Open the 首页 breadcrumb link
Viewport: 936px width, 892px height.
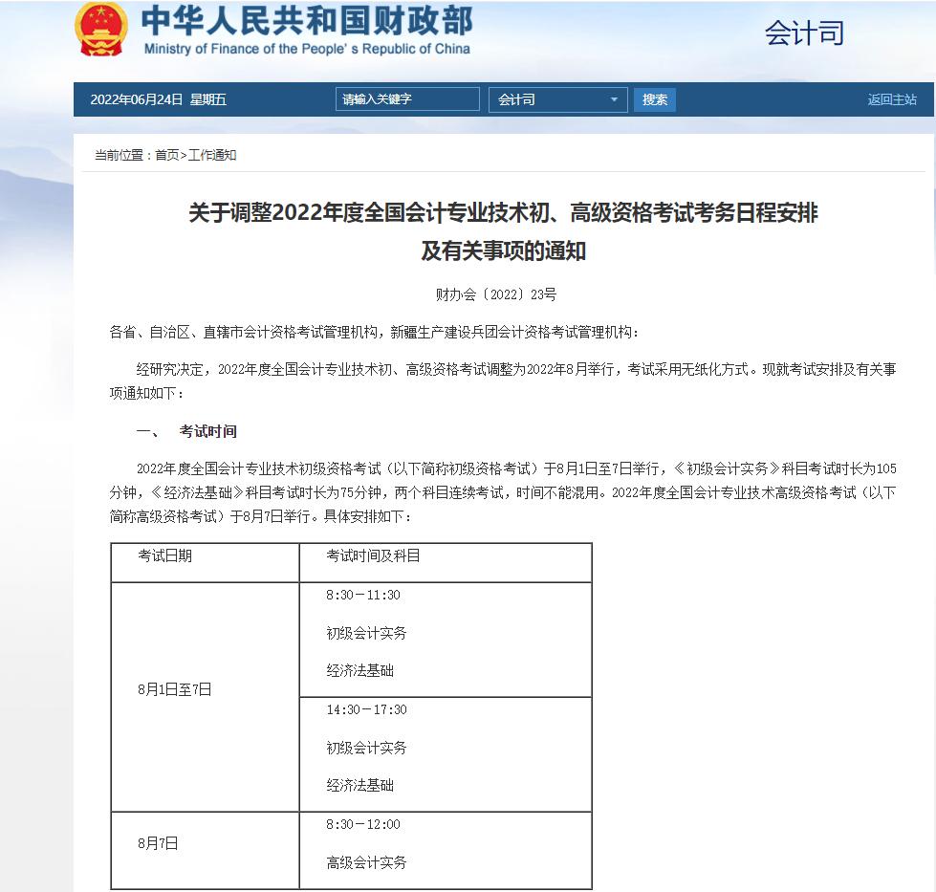click(x=167, y=155)
